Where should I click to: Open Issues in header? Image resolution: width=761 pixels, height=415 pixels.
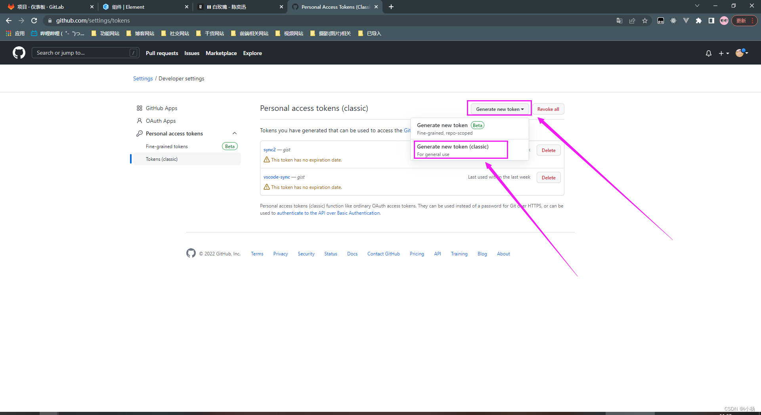(192, 53)
